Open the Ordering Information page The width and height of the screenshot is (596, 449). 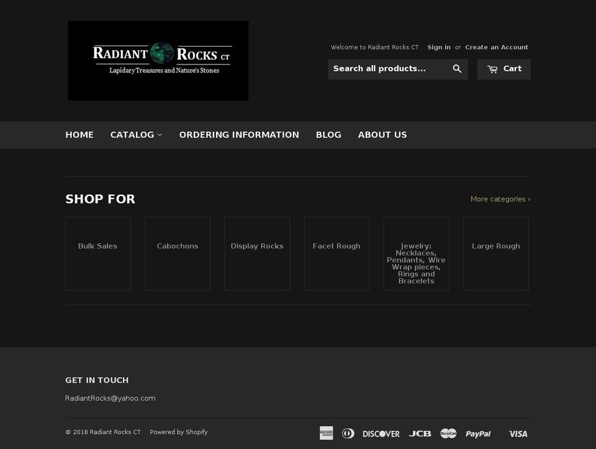coord(239,135)
